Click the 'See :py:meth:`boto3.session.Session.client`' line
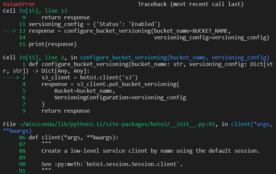Image resolution: width=276 pixels, height=174 pixels. (112, 164)
